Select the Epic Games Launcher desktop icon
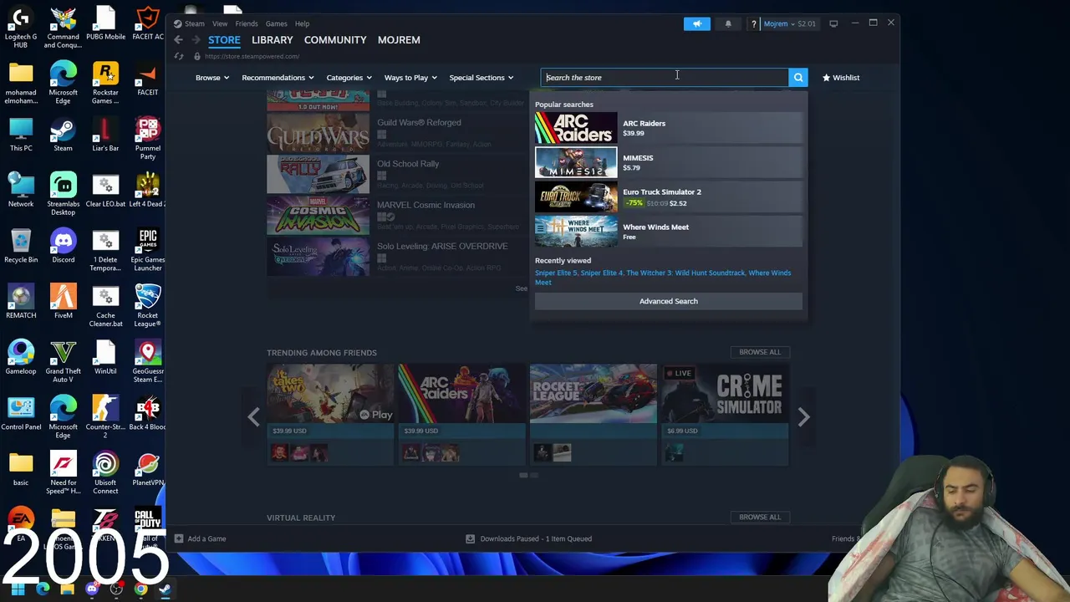Image resolution: width=1070 pixels, height=602 pixels. click(148, 251)
